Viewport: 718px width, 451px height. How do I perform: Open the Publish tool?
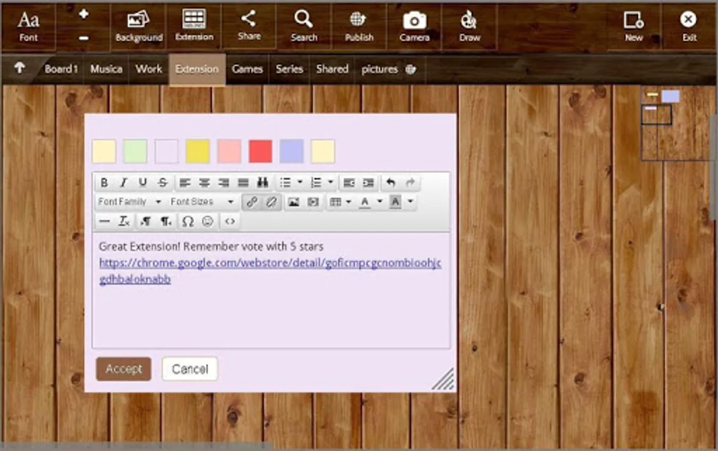[359, 27]
